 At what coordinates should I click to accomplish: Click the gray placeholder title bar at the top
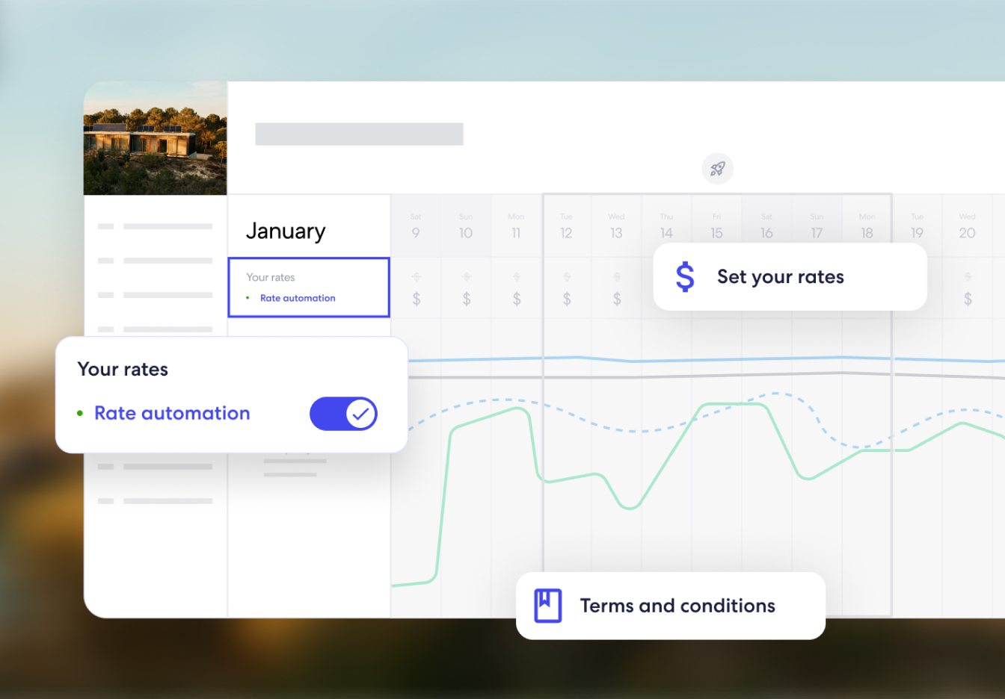(x=359, y=134)
